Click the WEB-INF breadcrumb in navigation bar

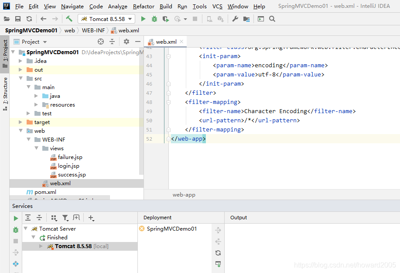click(93, 31)
